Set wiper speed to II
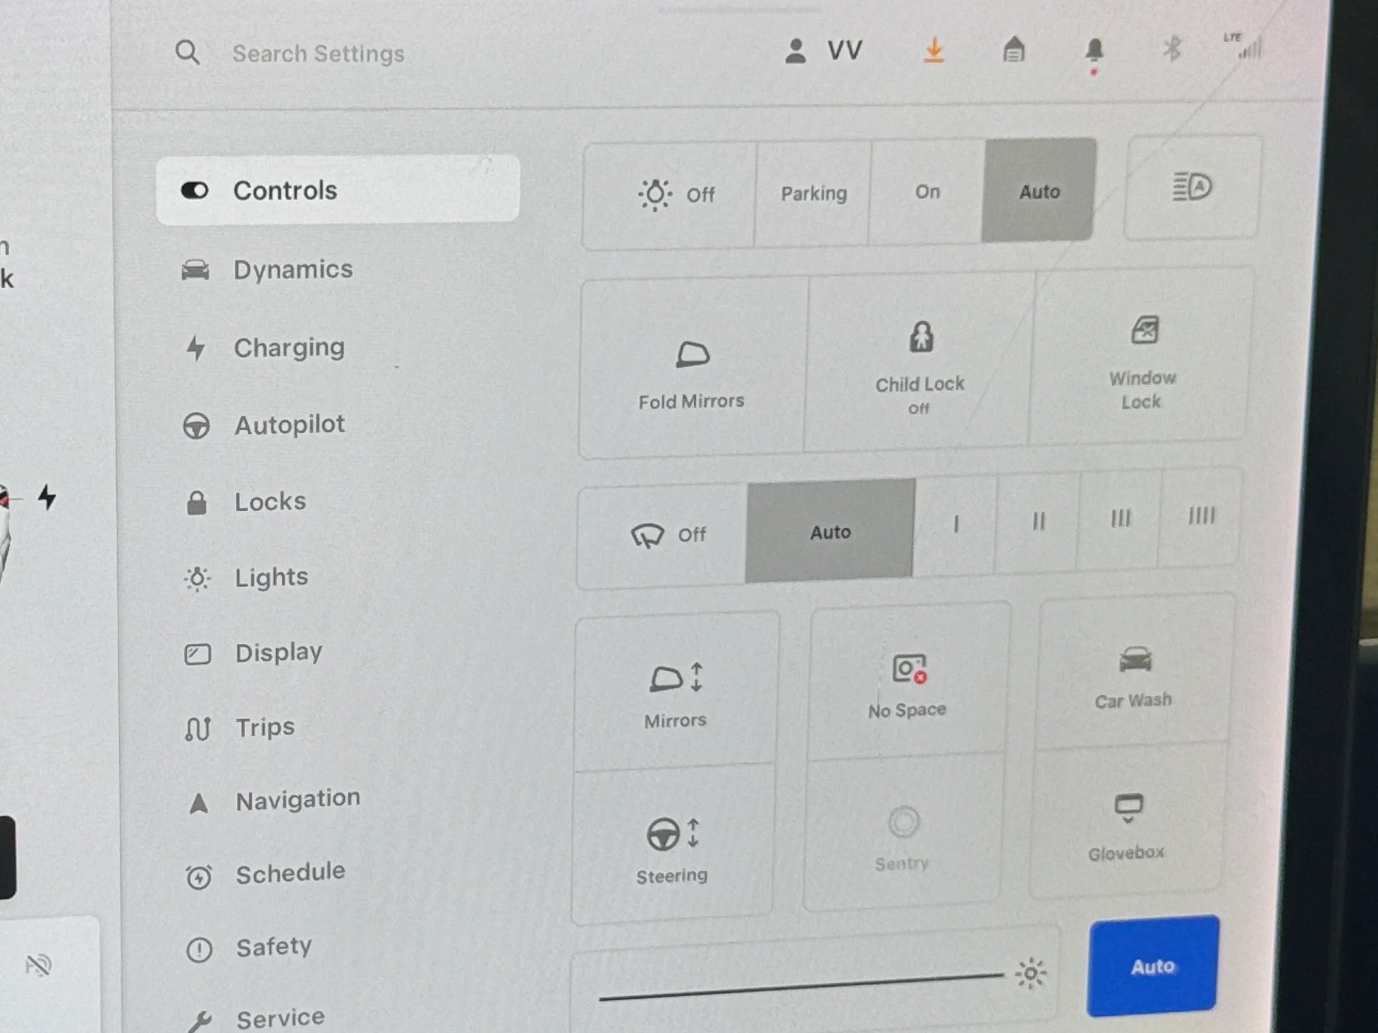 point(1038,522)
